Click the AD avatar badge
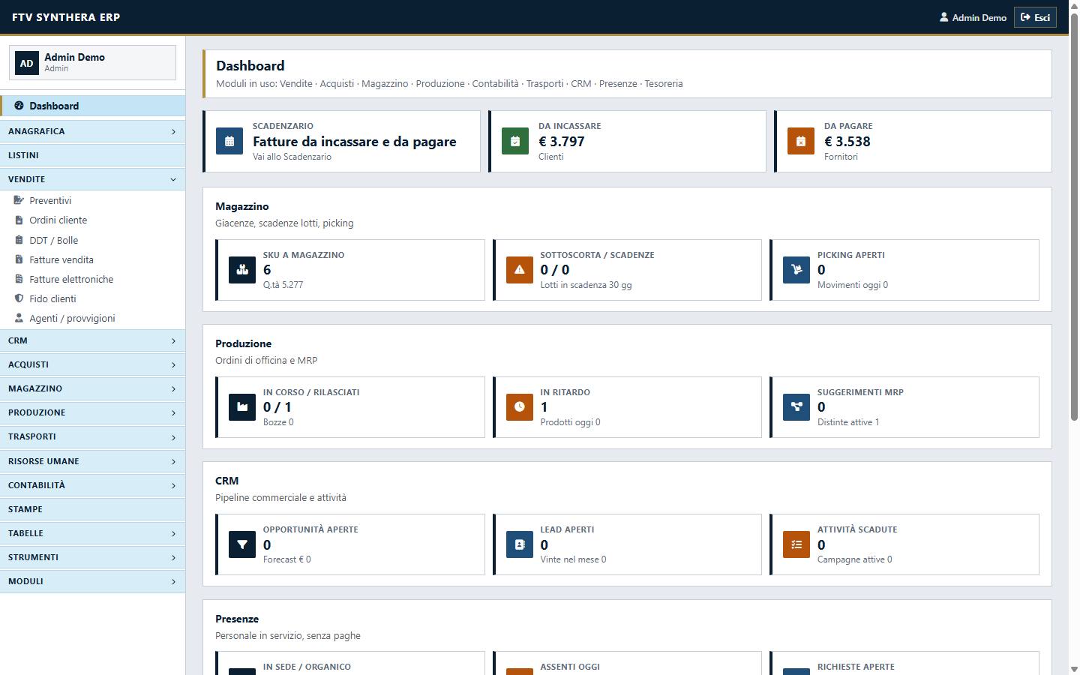 coord(27,63)
